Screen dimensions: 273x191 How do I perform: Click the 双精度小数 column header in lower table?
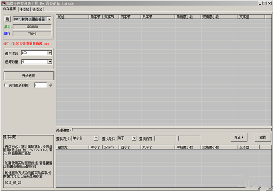coord(219,147)
